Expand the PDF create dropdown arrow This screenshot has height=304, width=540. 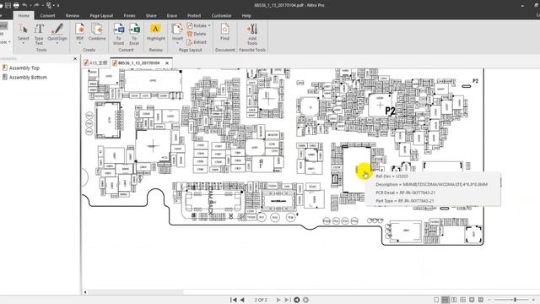pos(80,43)
